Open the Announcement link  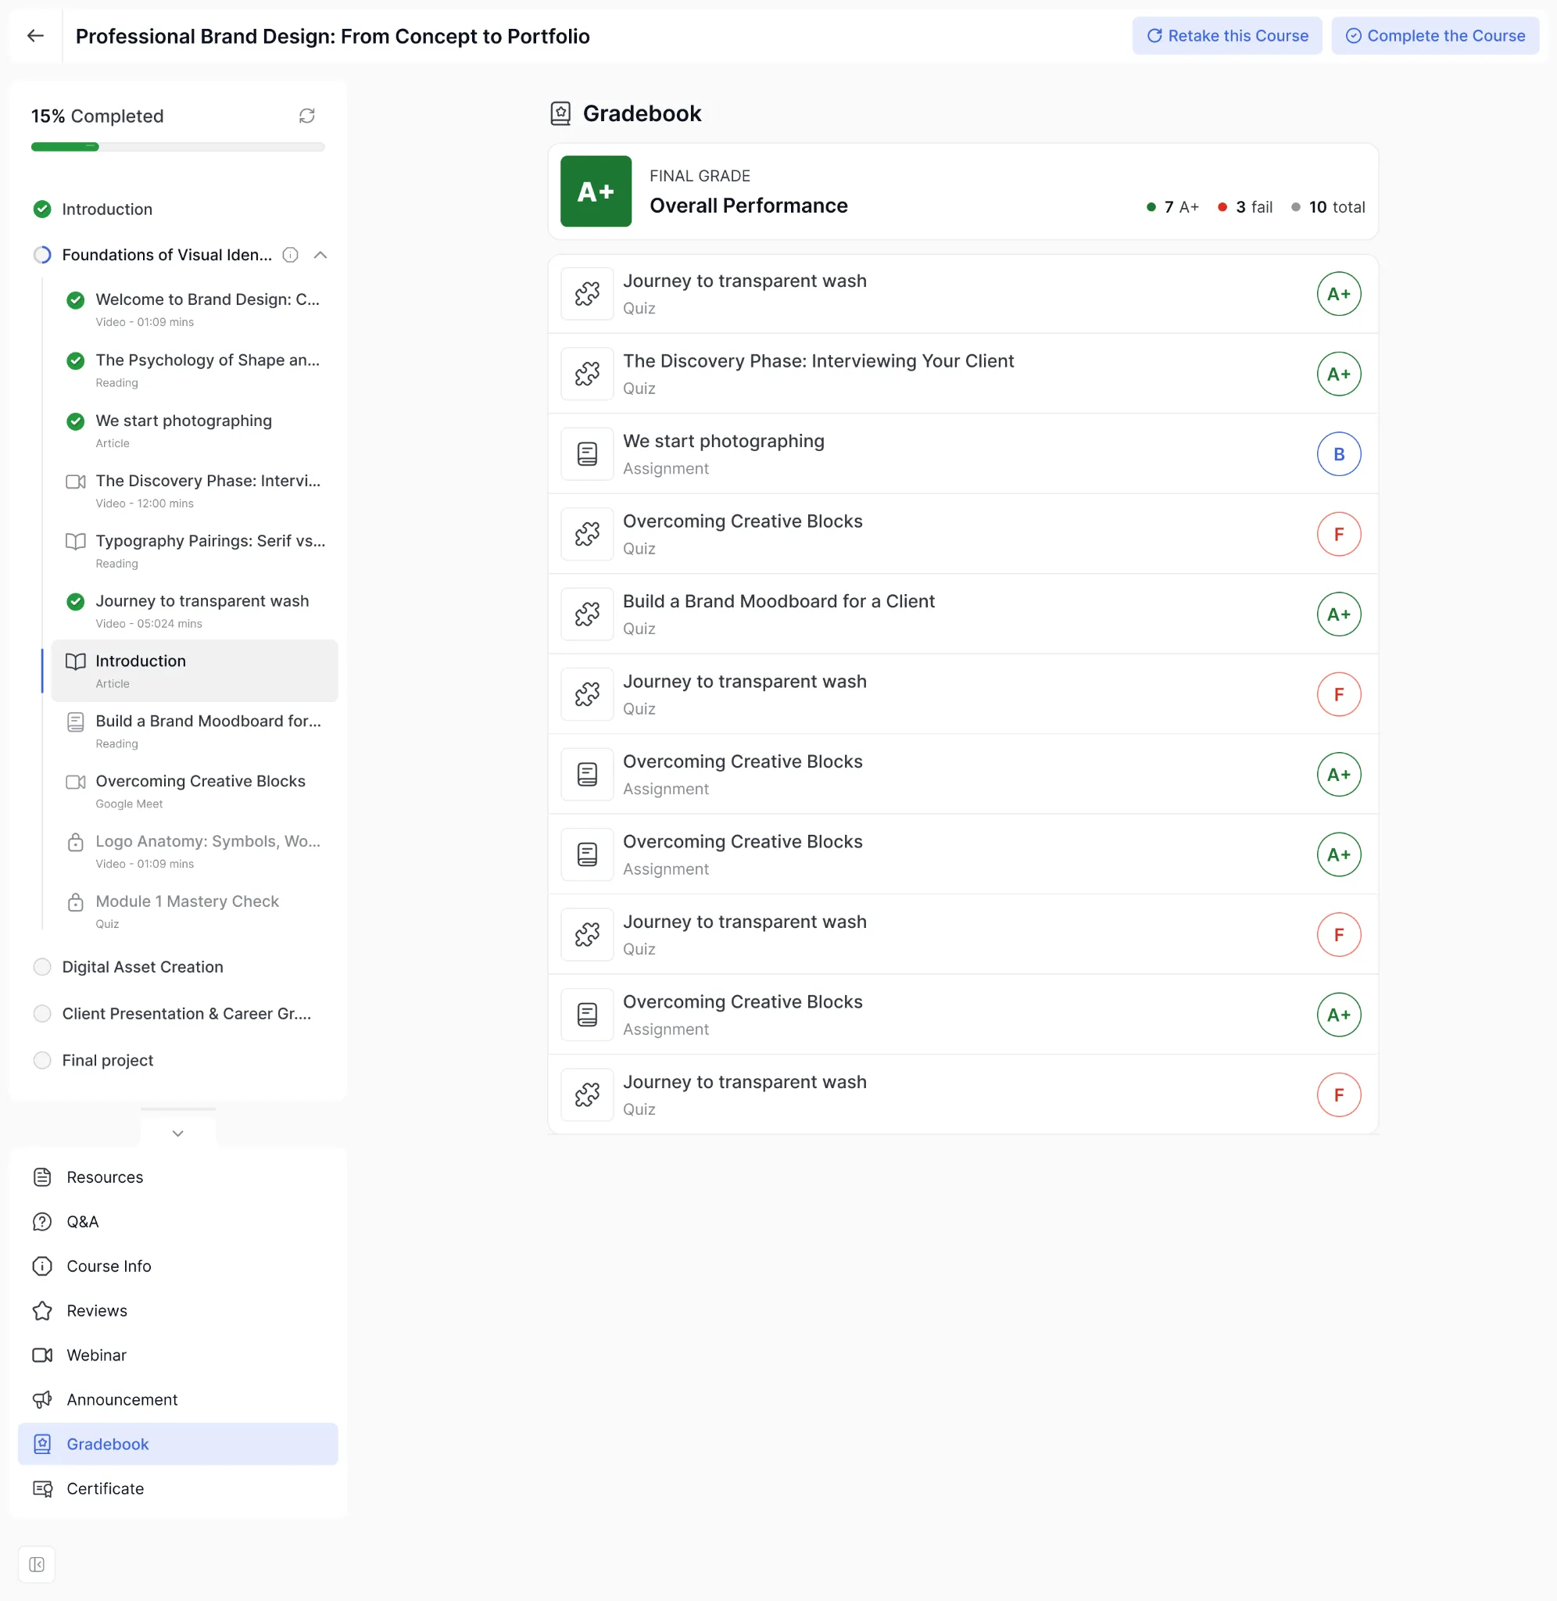(177, 1400)
